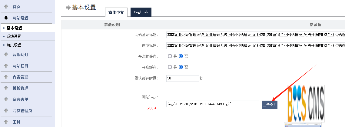Screen dimensions: 345x127
Task: Click the arrow icon beside 留言表单
Action: pos(6,100)
